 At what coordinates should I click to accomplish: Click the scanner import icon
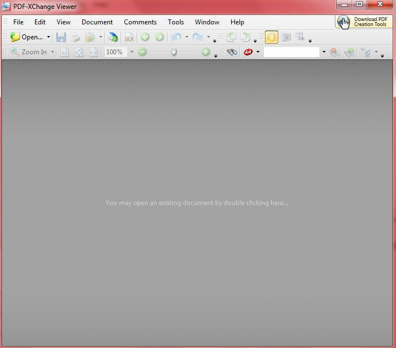click(x=113, y=37)
